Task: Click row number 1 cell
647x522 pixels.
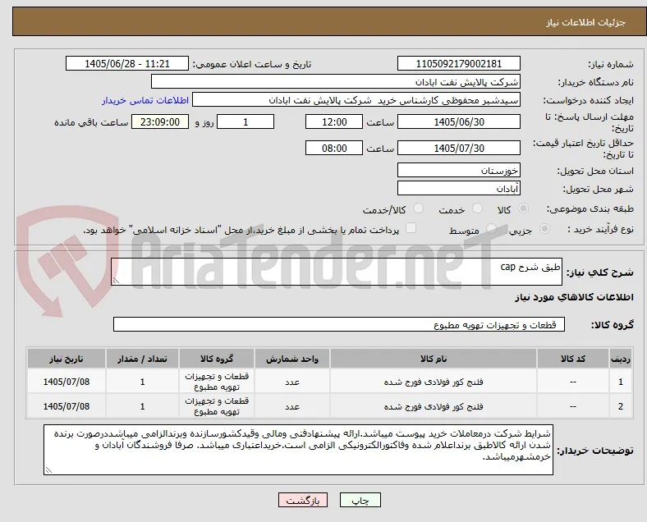Action: pyautogui.click(x=620, y=382)
